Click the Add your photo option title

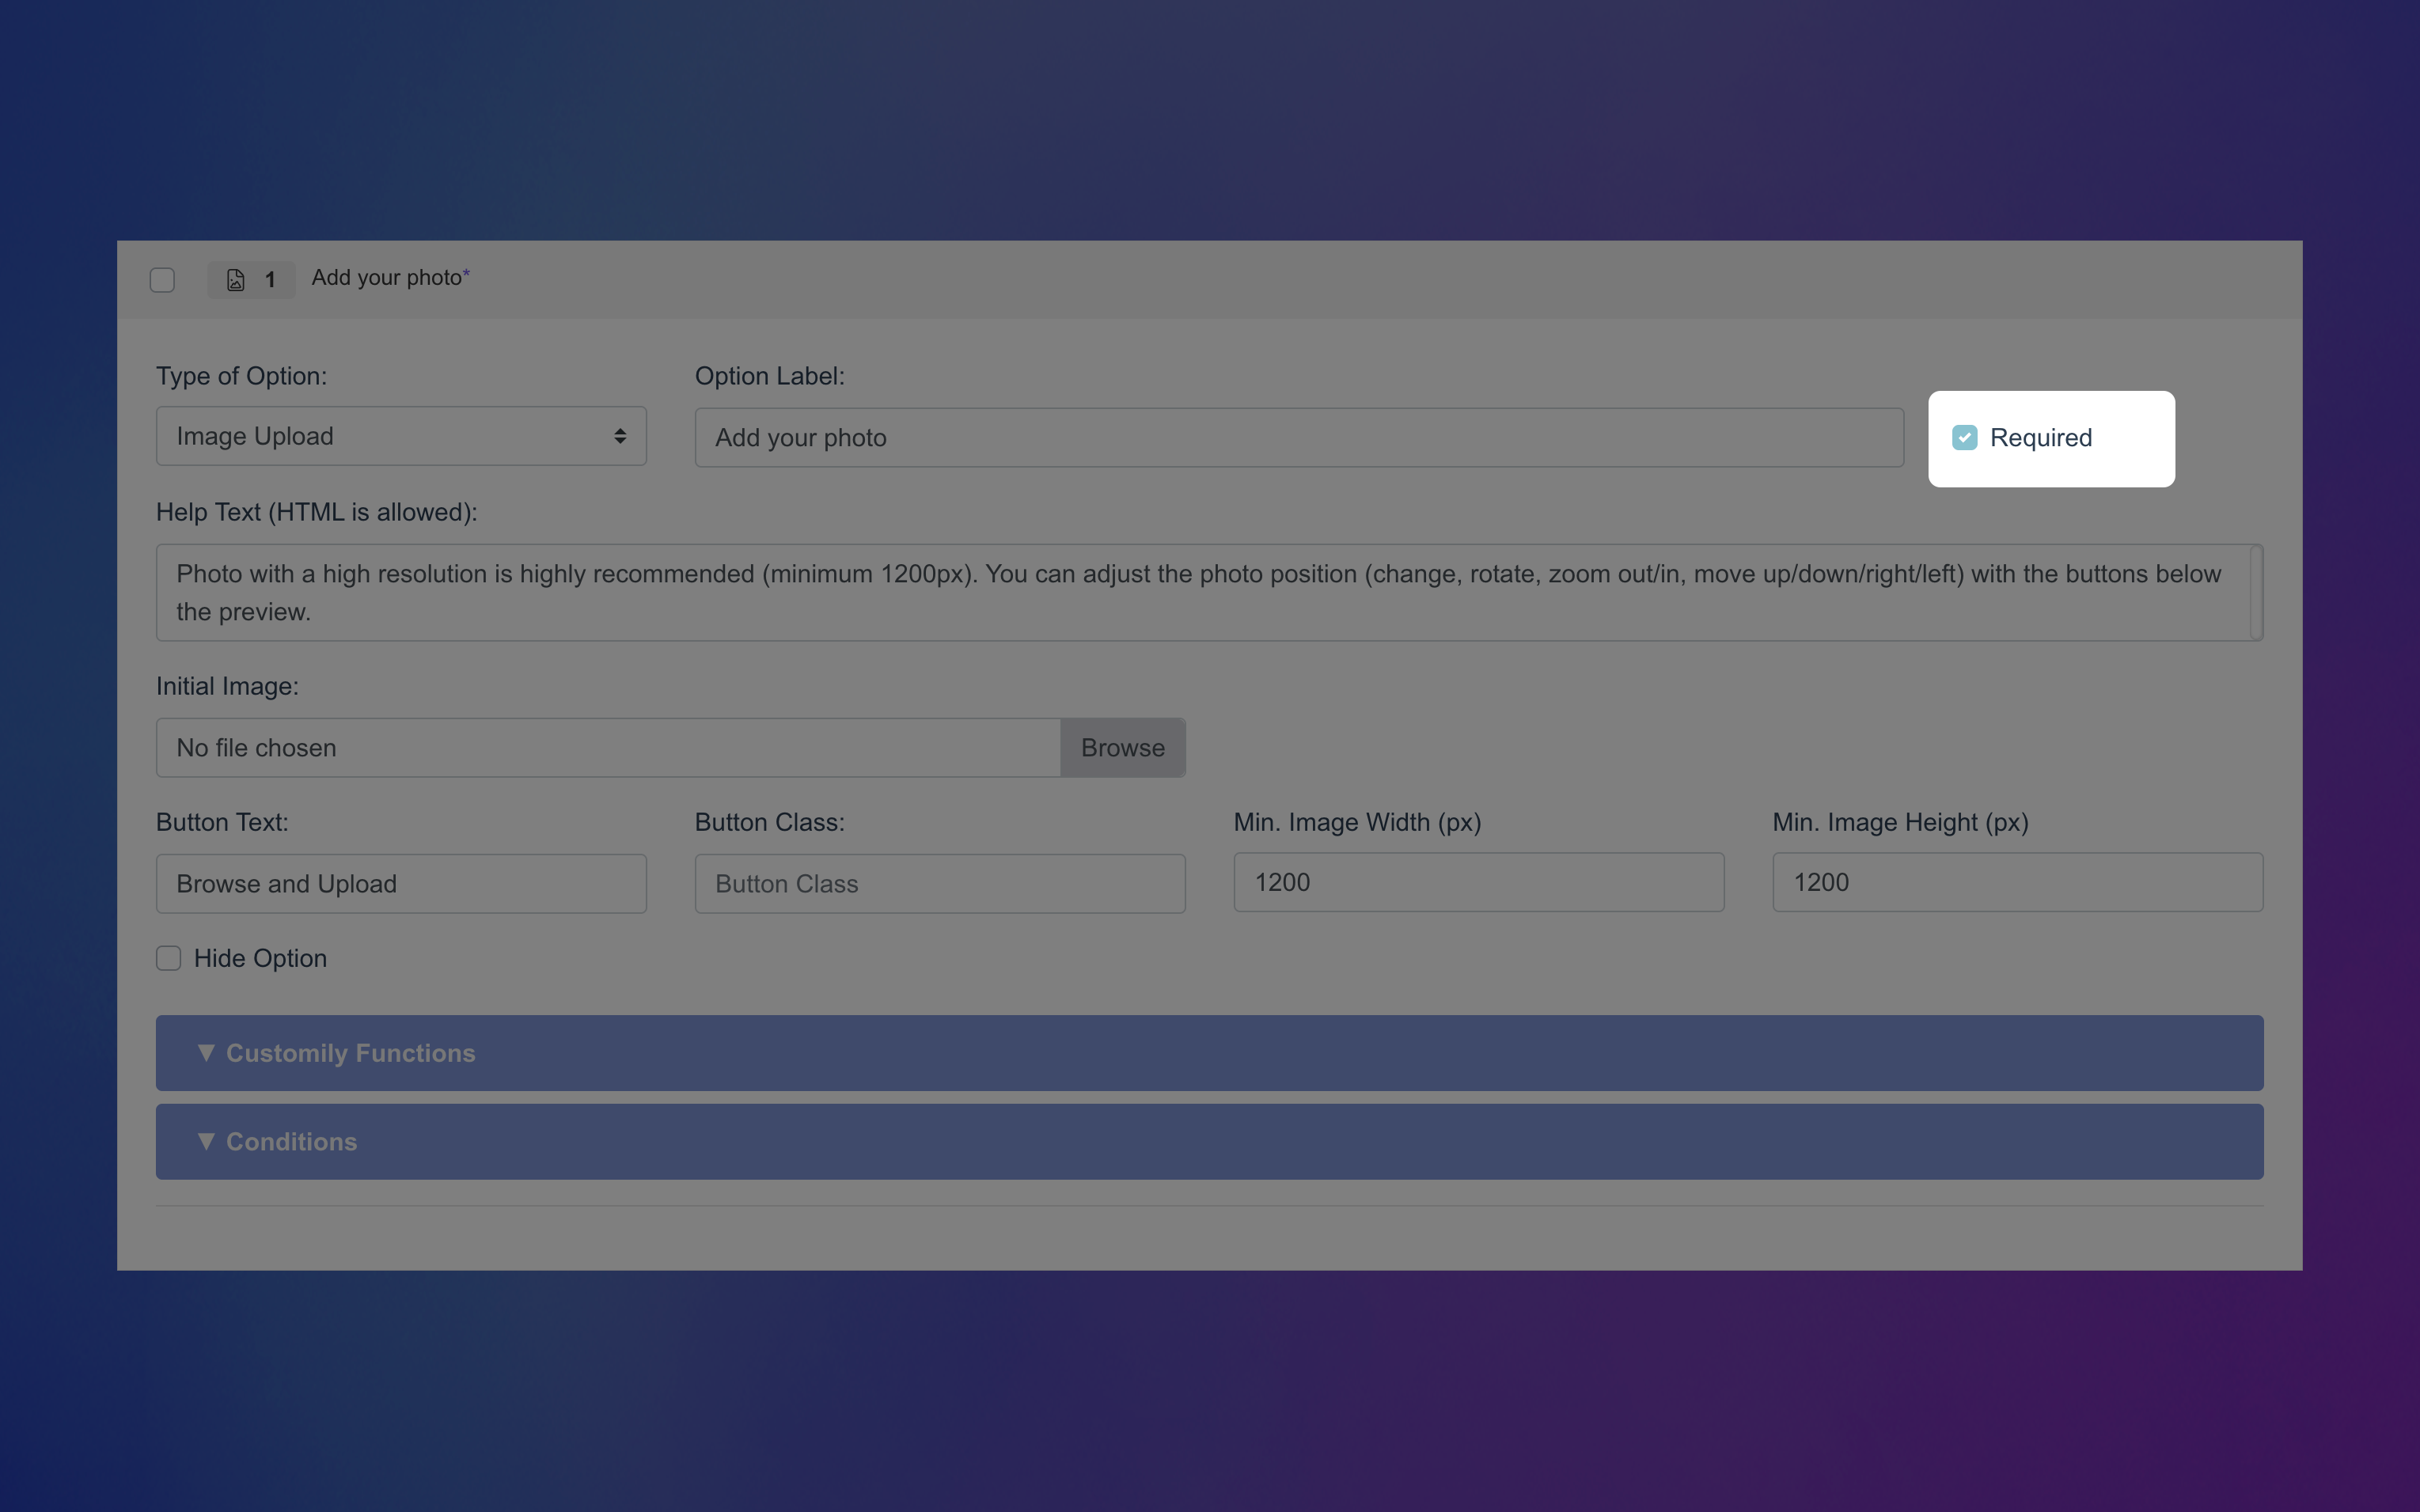(386, 278)
